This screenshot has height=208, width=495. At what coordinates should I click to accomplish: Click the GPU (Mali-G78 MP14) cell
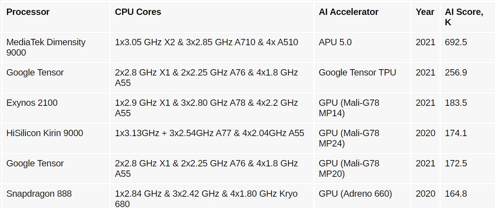(349, 108)
